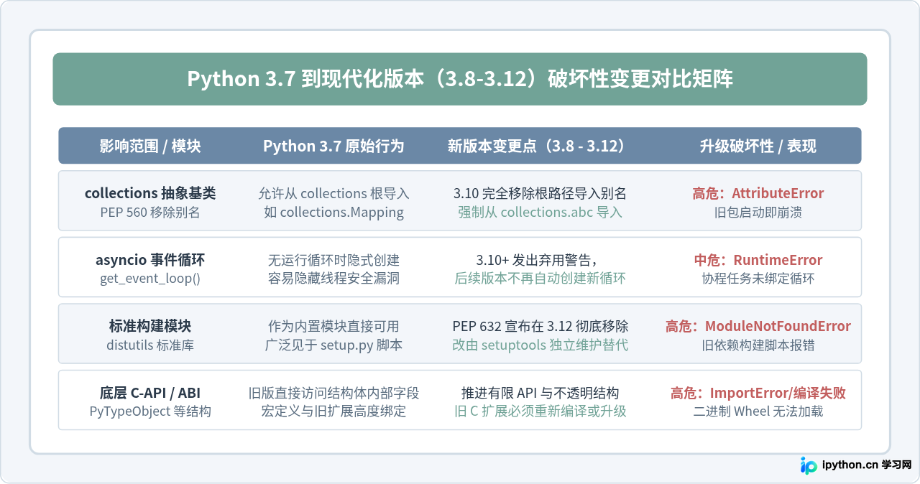Click the ipython.cn logo icon
Viewport: 920px width, 484px height.
[809, 465]
